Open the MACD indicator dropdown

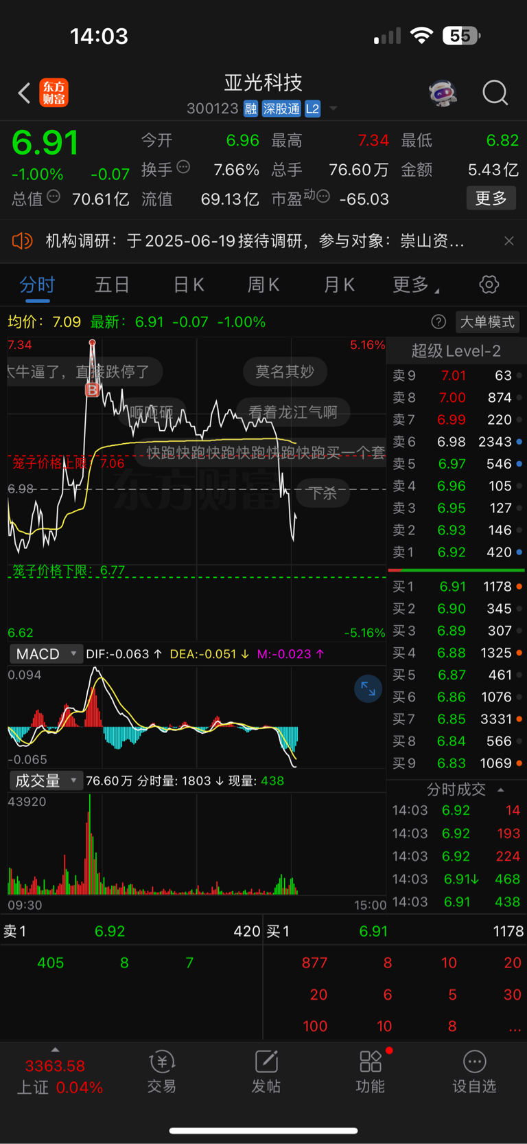(46, 654)
